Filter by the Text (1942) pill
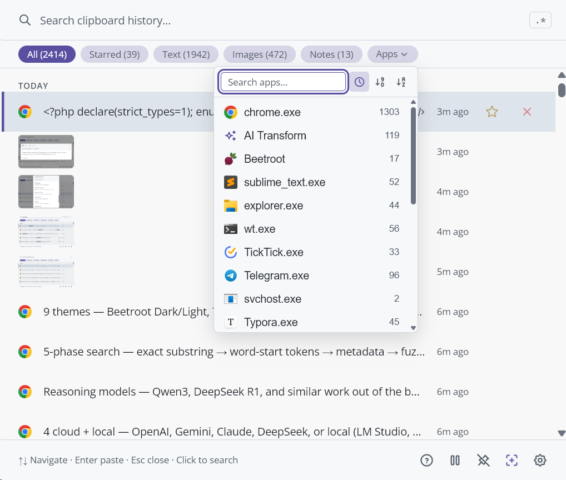The height and width of the screenshot is (480, 566). 186,54
